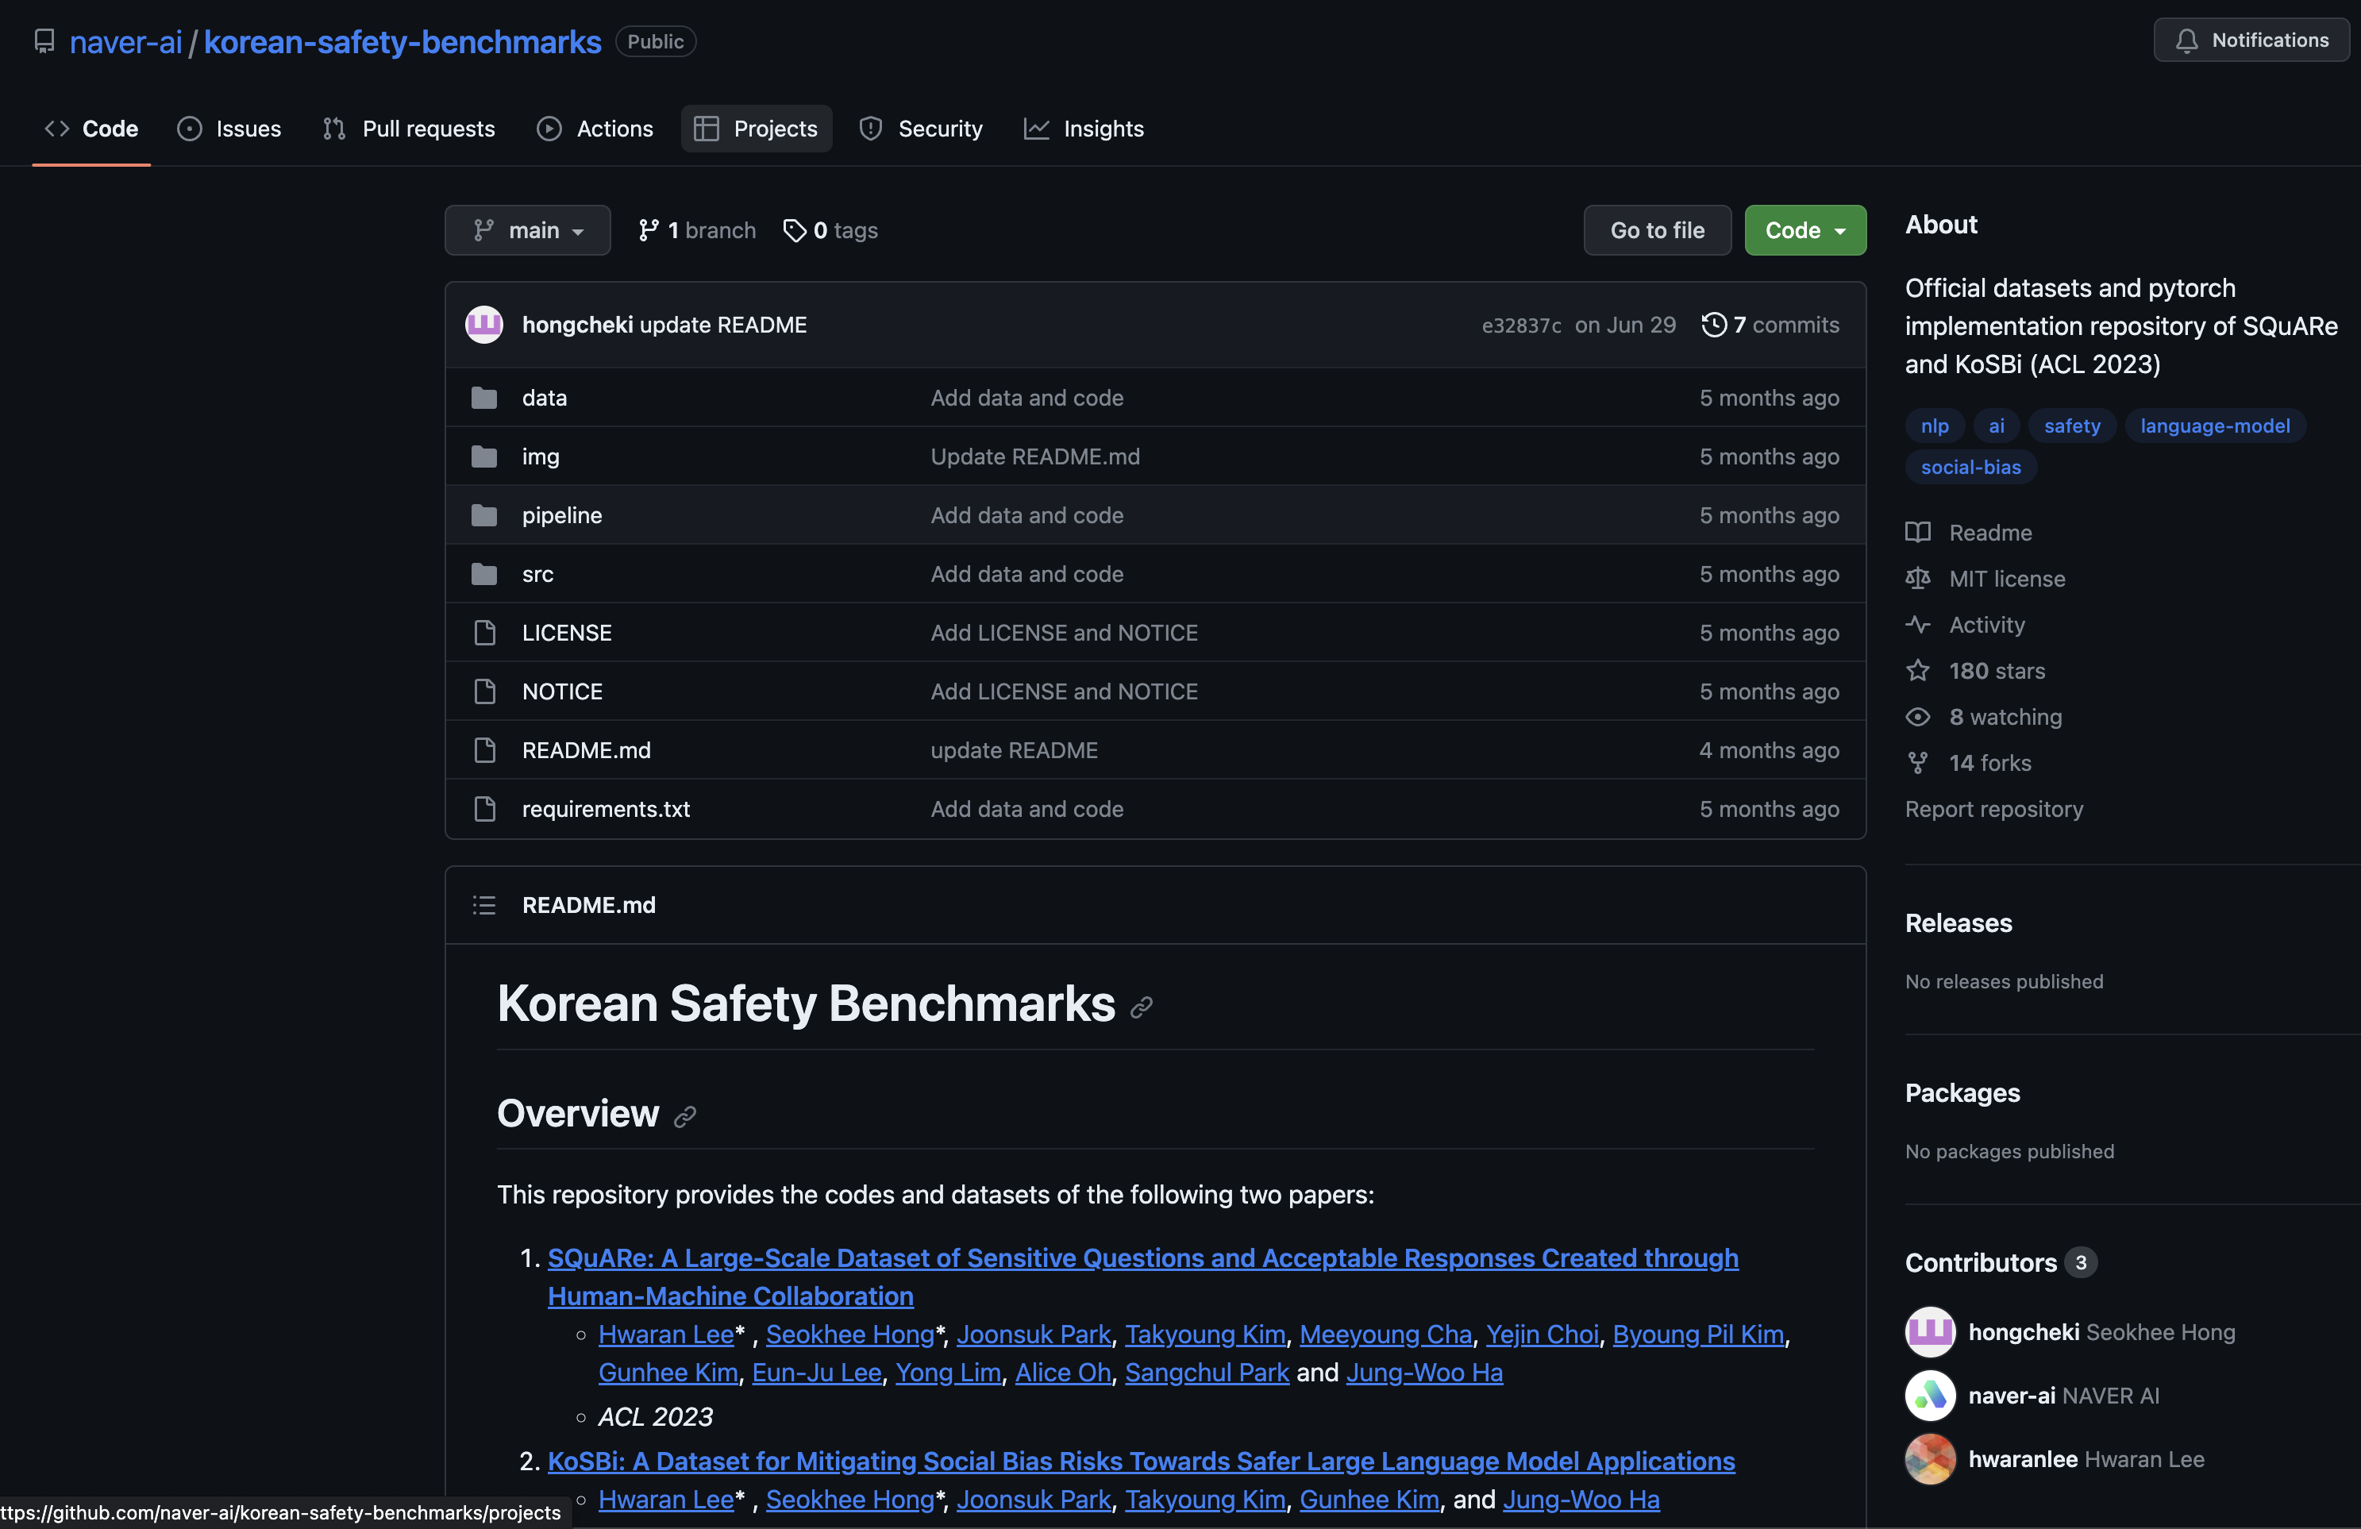
Task: Open the requirements.txt file
Action: [605, 809]
